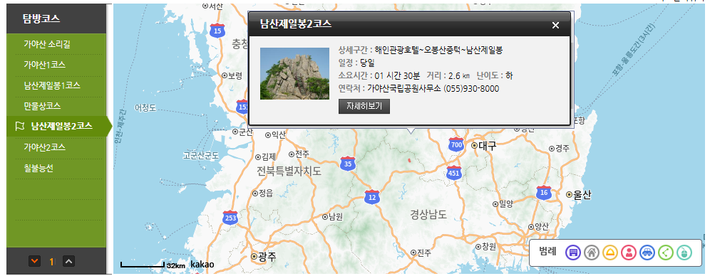The width and height of the screenshot is (710, 276).
Task: Click the teal mouse legend icon
Action: (x=684, y=253)
